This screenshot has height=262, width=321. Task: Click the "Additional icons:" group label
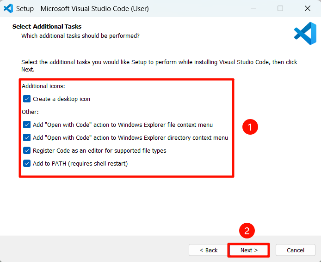[x=43, y=86]
